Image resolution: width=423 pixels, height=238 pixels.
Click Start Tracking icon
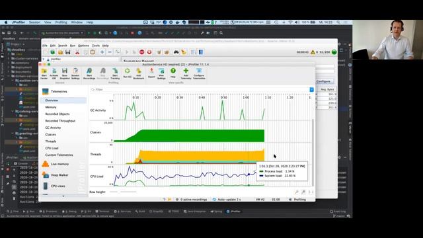click(115, 73)
